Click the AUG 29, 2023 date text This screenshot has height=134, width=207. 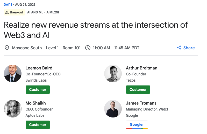pos(25,5)
